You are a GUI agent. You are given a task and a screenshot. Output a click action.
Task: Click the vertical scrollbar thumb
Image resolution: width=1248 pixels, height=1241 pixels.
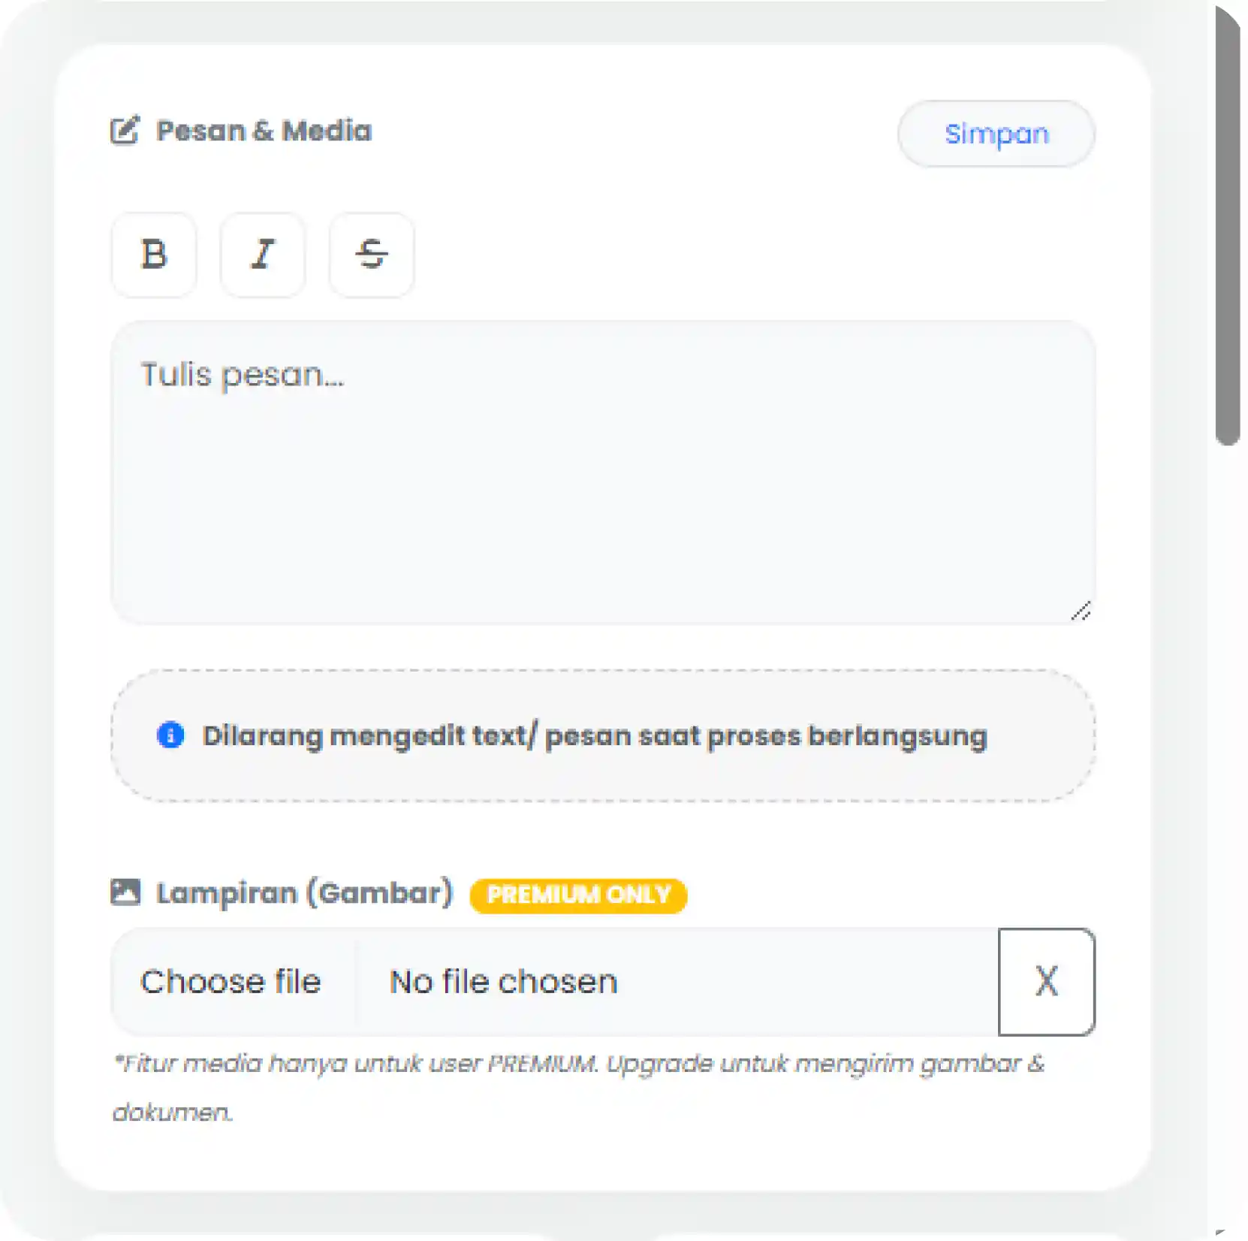[1228, 225]
